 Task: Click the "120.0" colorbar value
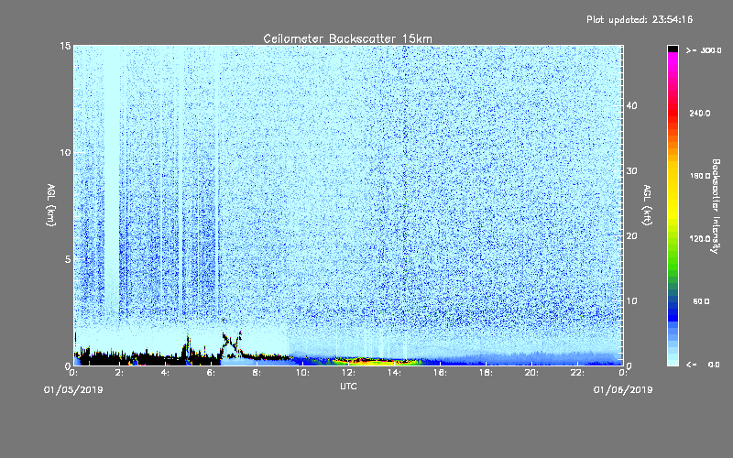700,238
